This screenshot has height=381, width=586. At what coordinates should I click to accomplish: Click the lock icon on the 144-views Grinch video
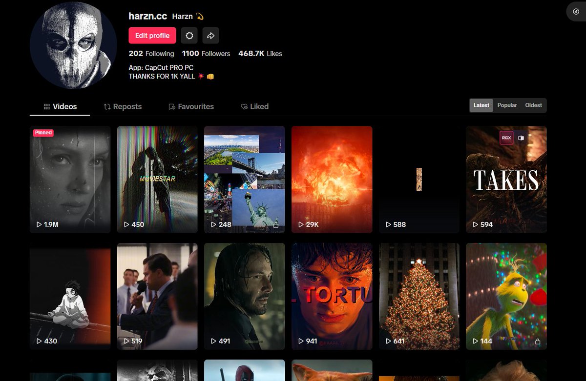(x=538, y=341)
